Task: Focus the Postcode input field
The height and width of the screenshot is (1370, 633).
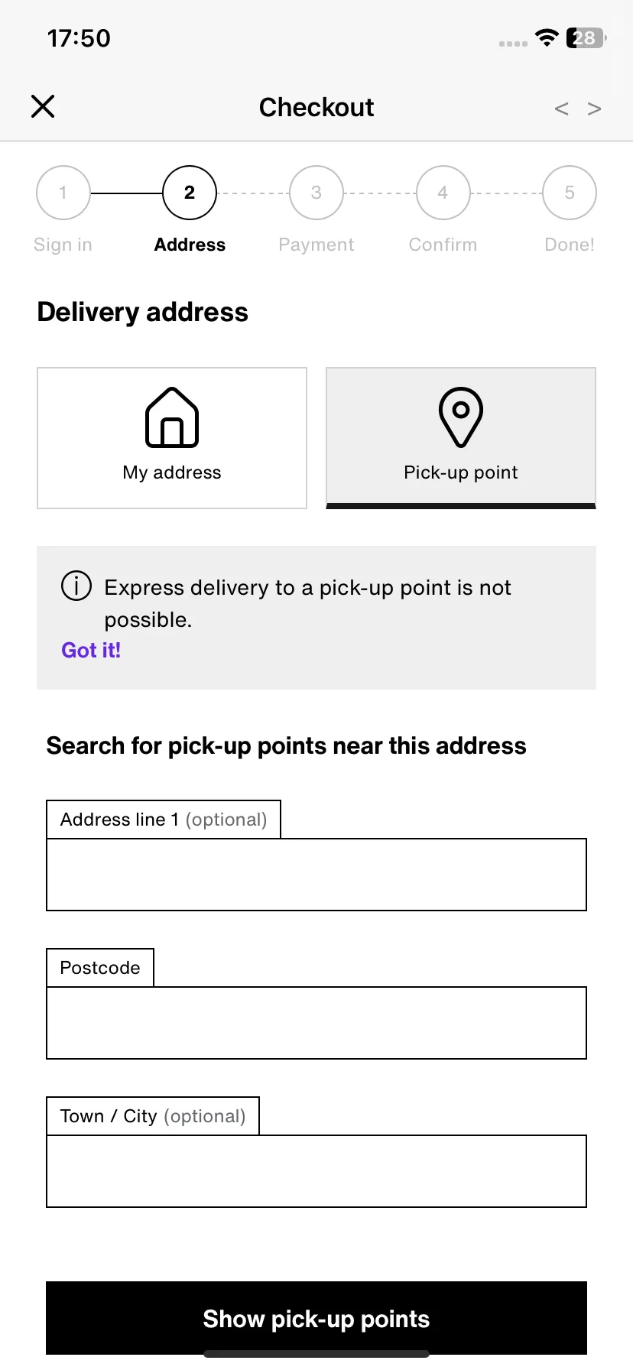Action: (316, 1023)
